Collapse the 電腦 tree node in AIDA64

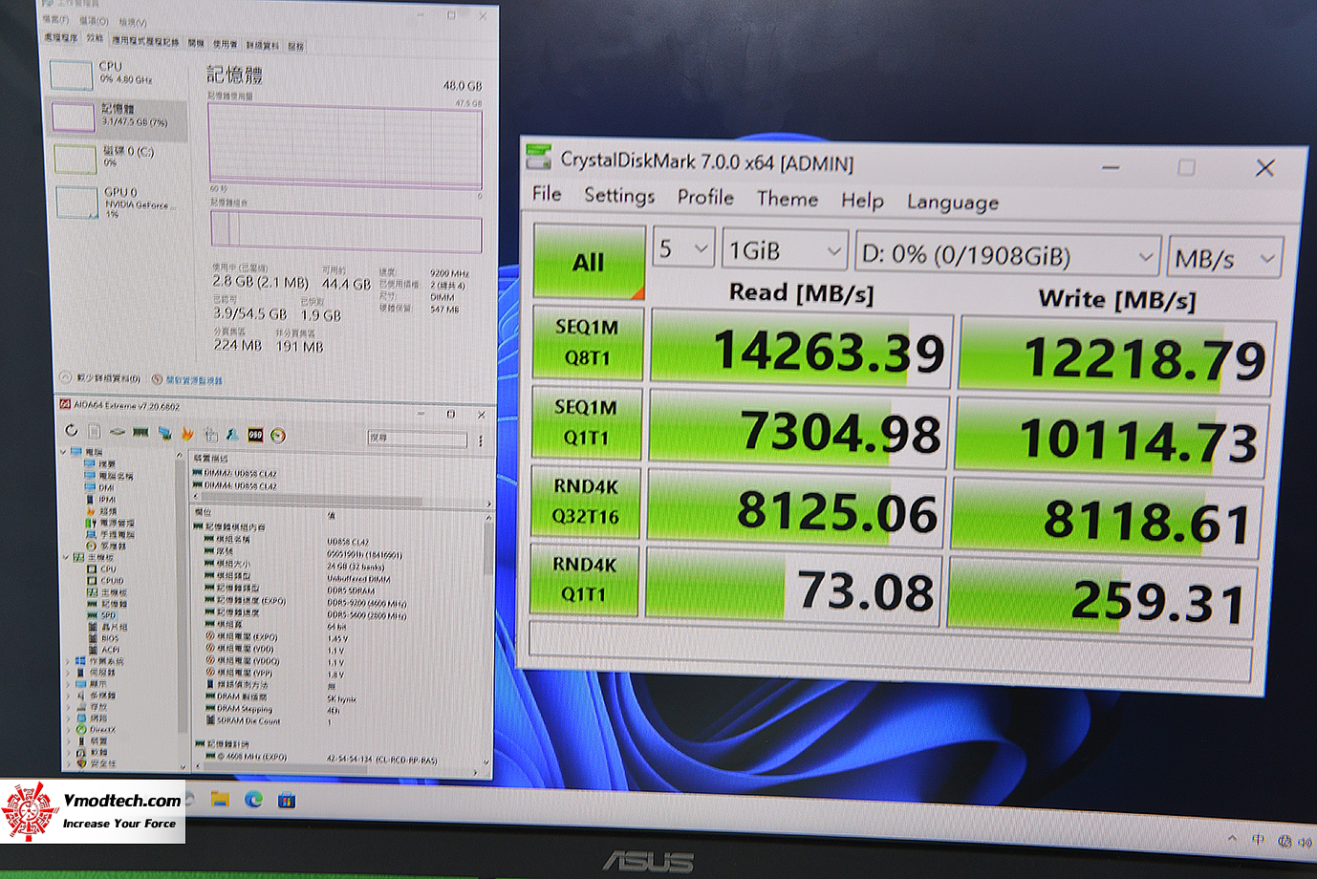64,452
